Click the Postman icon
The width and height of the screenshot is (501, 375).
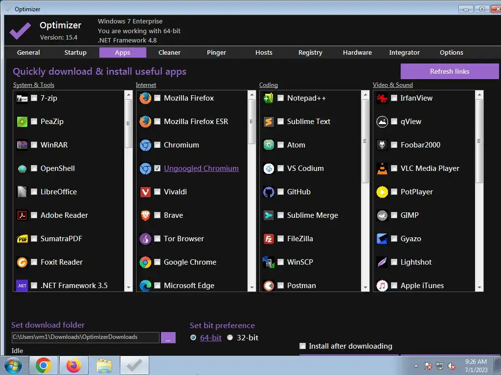coord(269,286)
